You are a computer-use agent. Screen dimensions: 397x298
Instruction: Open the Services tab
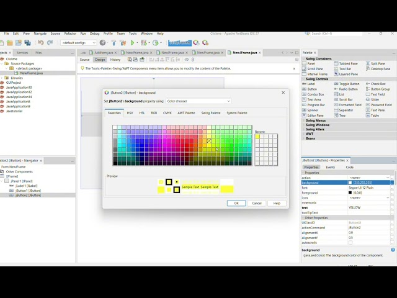click(x=22, y=53)
